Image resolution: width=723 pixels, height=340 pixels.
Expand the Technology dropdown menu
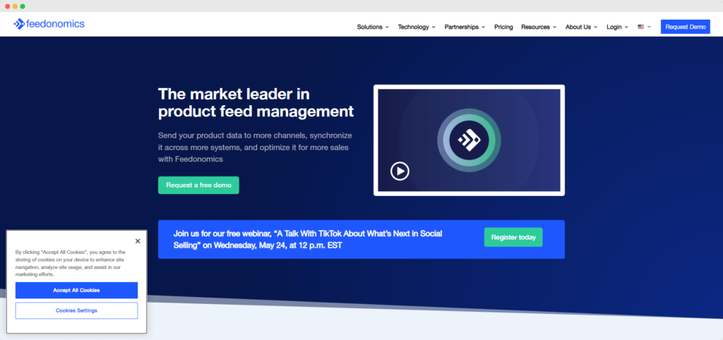click(x=417, y=27)
